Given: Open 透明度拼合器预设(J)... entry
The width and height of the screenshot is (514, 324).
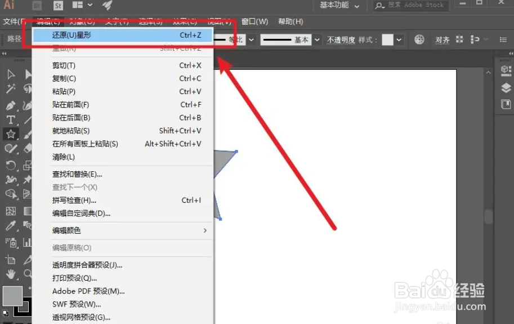Looking at the screenshot, I should pyautogui.click(x=123, y=265).
